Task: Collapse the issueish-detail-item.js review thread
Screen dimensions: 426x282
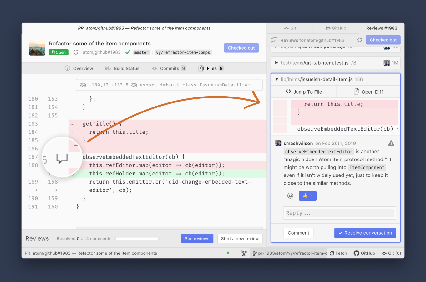Action: pos(276,79)
